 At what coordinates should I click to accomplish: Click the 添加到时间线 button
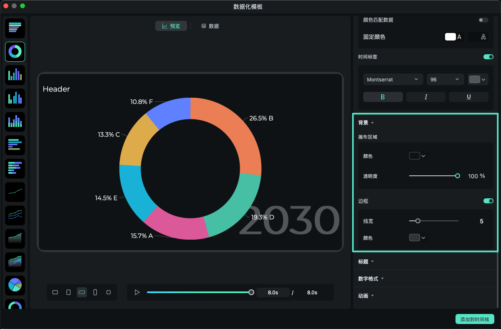[475, 319]
